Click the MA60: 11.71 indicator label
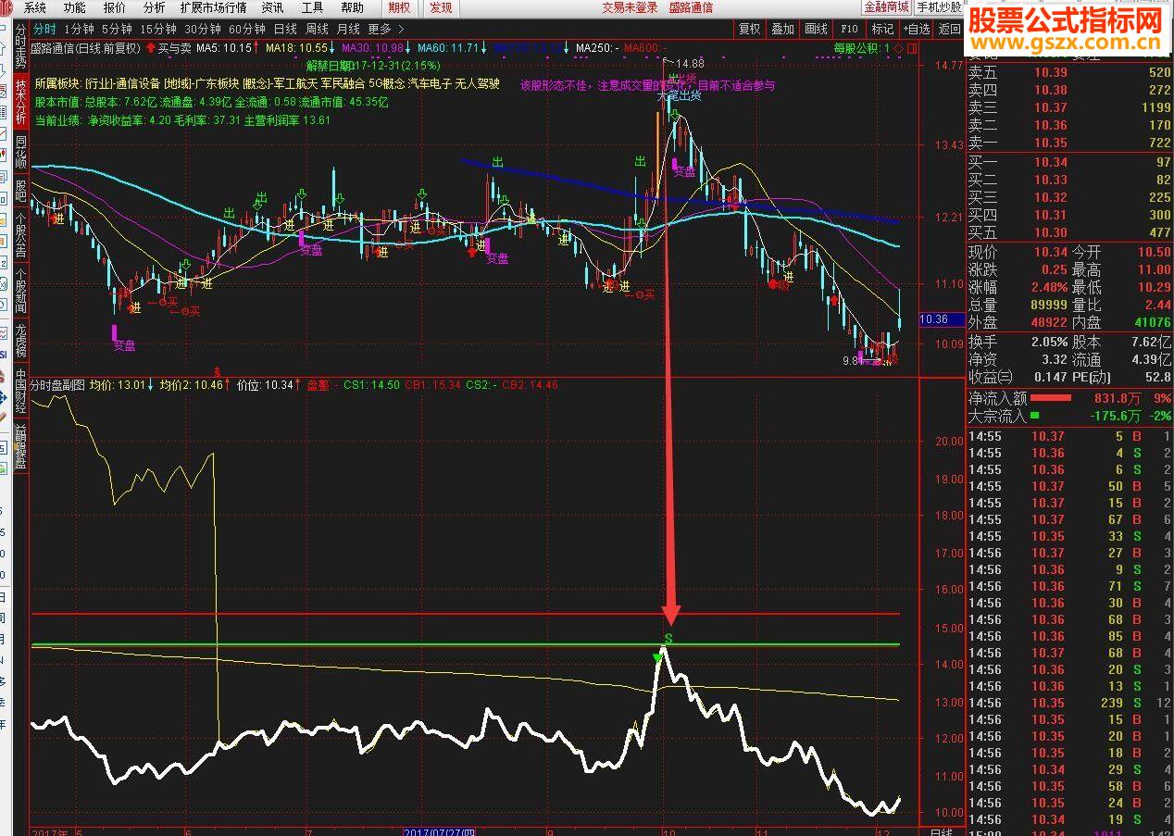Viewport: 1174px width, 836px height. 448,47
